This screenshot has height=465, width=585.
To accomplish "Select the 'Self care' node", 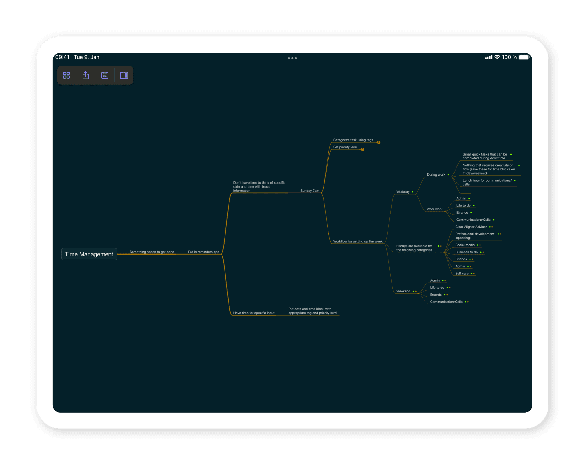I will point(462,273).
